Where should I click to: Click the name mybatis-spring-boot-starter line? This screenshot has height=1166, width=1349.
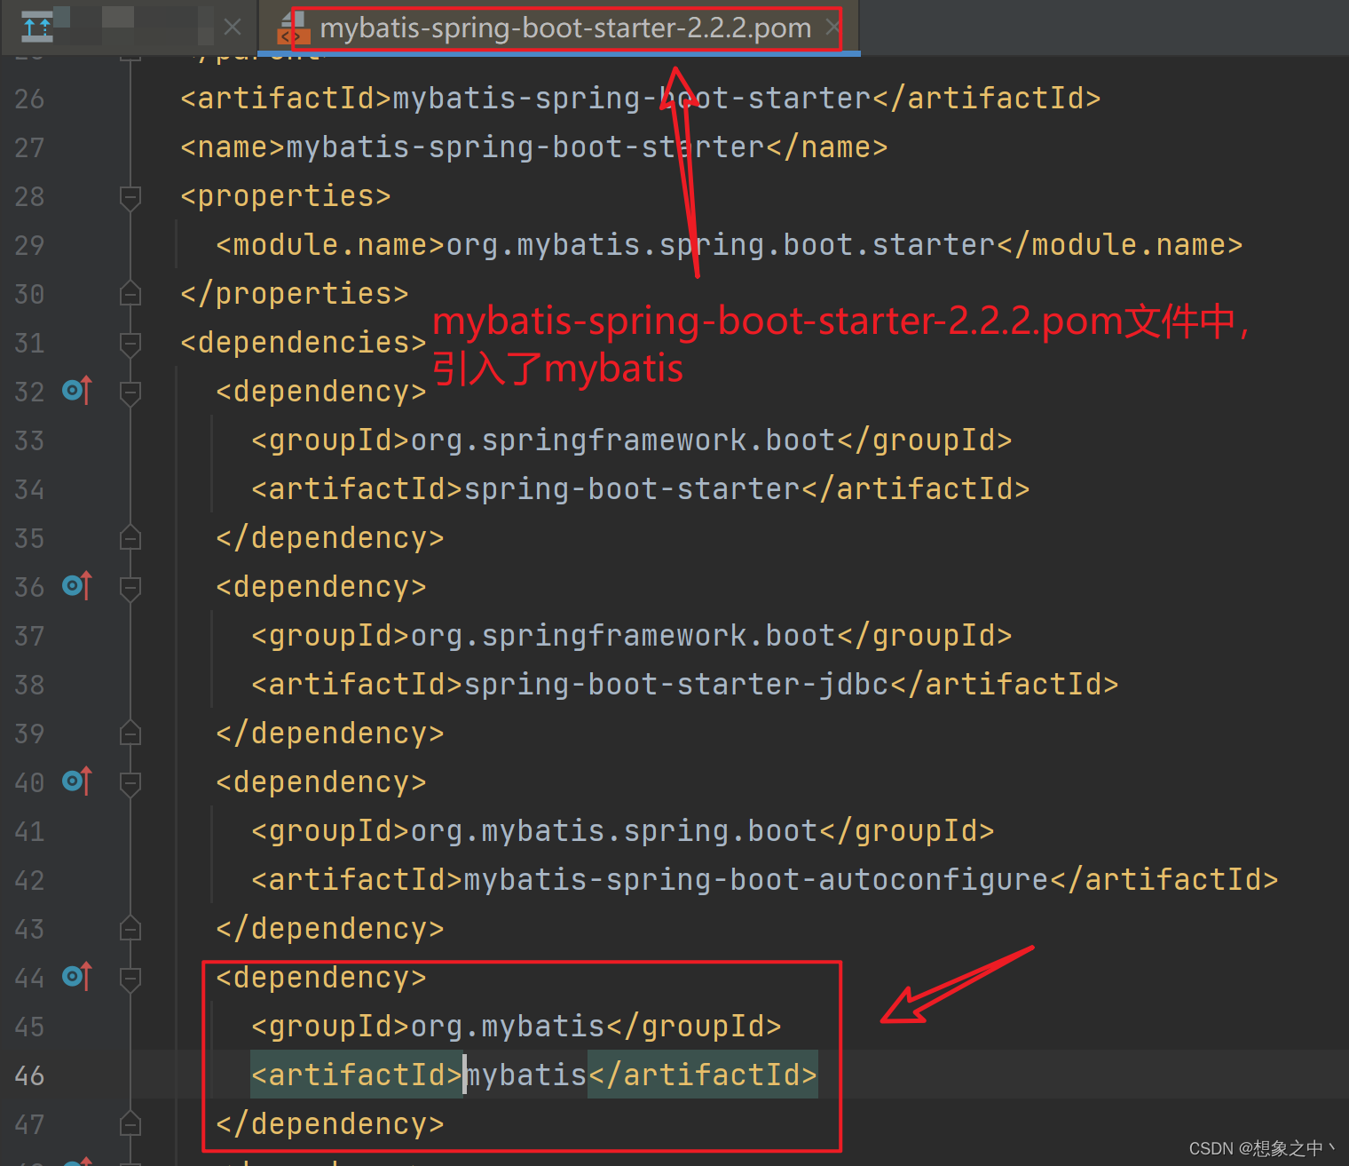pyautogui.click(x=534, y=147)
